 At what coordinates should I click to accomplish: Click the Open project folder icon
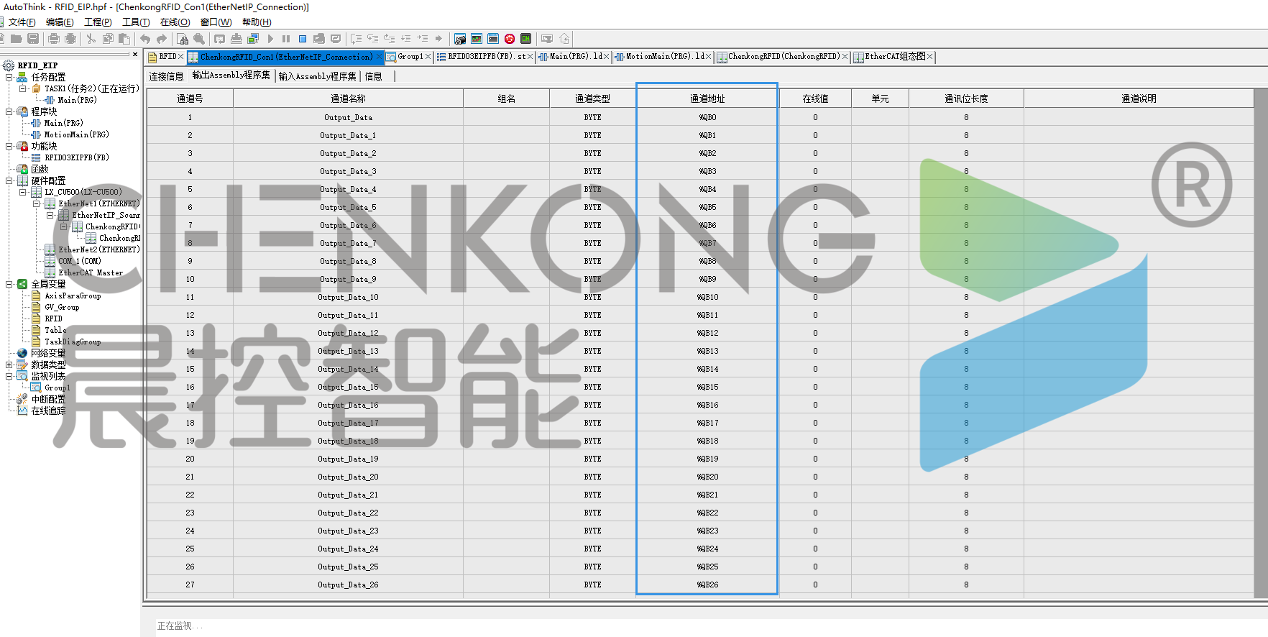[16, 39]
